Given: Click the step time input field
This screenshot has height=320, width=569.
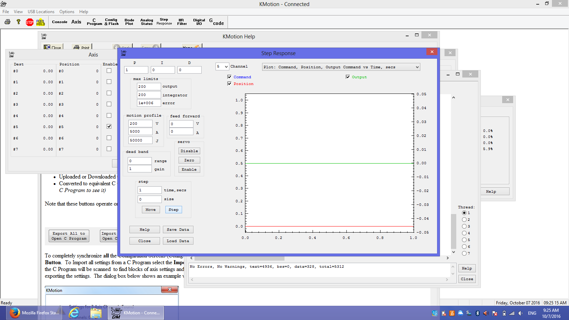Looking at the screenshot, I should pyautogui.click(x=149, y=190).
